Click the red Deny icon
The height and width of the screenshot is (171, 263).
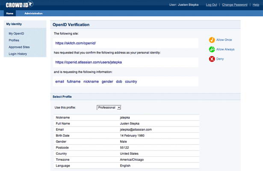click(x=212, y=59)
